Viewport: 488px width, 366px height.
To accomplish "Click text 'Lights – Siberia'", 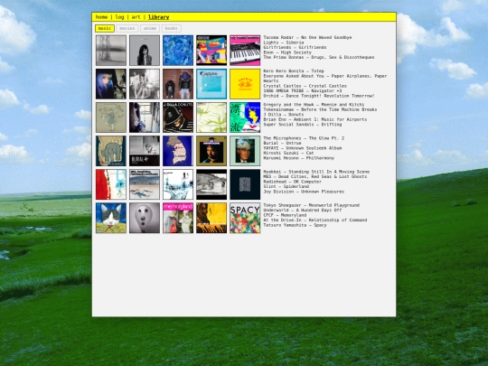I will click(x=284, y=42).
